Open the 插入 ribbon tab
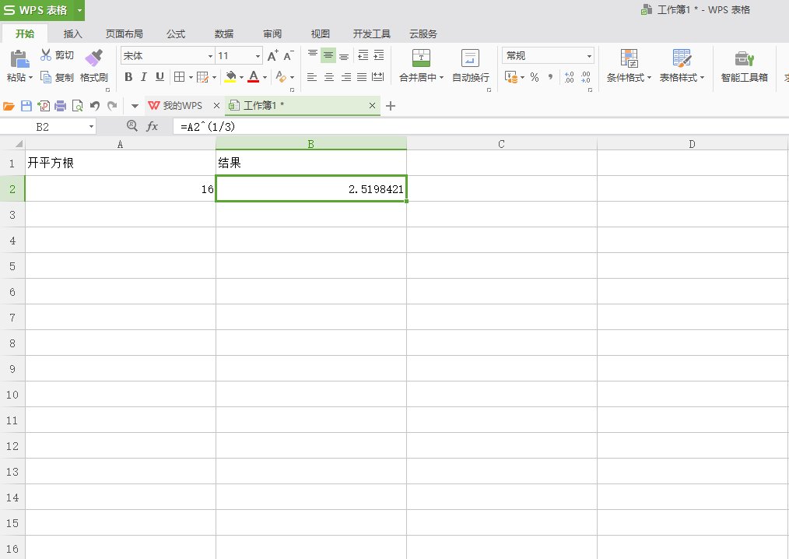The height and width of the screenshot is (559, 789). 73,33
